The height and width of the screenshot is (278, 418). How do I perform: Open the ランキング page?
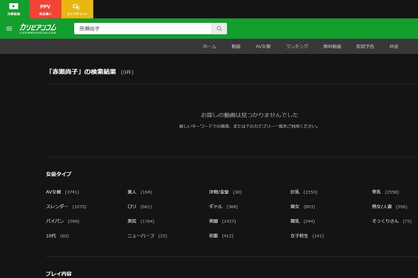point(296,47)
